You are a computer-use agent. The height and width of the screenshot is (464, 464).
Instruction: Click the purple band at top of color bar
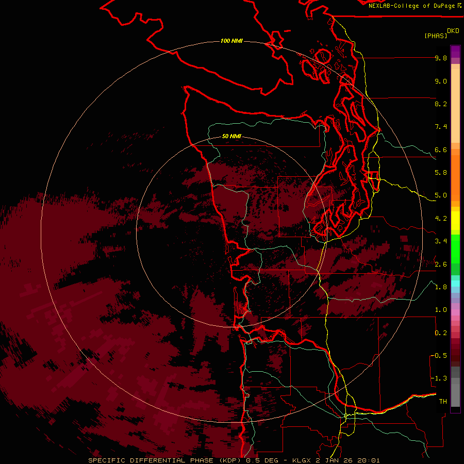tap(455, 52)
